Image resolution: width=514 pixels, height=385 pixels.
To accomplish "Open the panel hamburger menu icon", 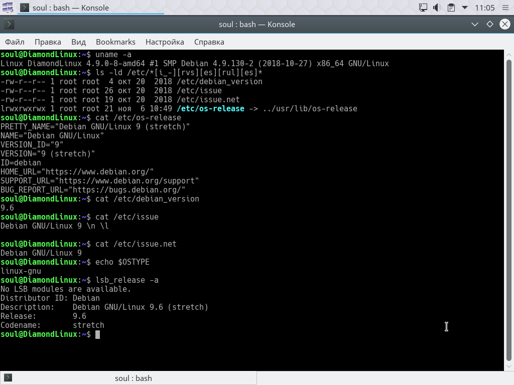I will coord(505,8).
